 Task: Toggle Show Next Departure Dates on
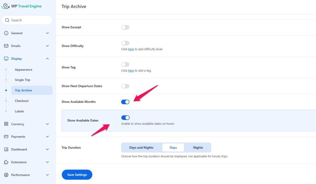[125, 86]
